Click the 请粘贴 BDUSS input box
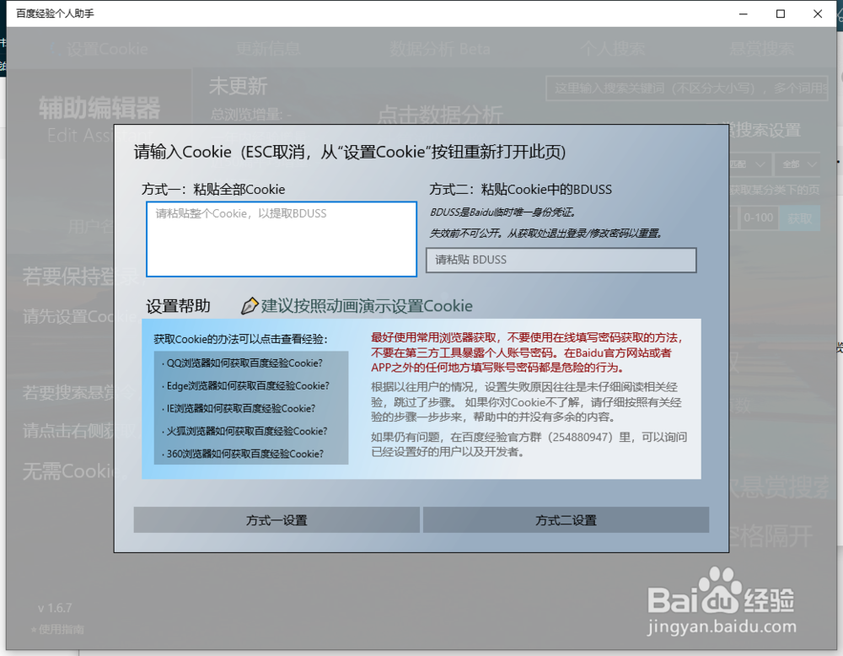The image size is (843, 656). [x=561, y=261]
